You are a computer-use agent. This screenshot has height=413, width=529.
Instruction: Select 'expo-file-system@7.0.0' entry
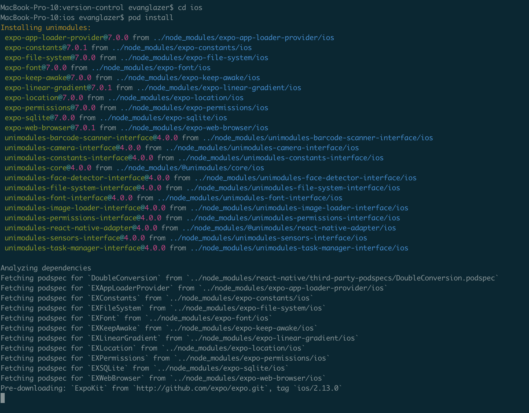[50, 58]
